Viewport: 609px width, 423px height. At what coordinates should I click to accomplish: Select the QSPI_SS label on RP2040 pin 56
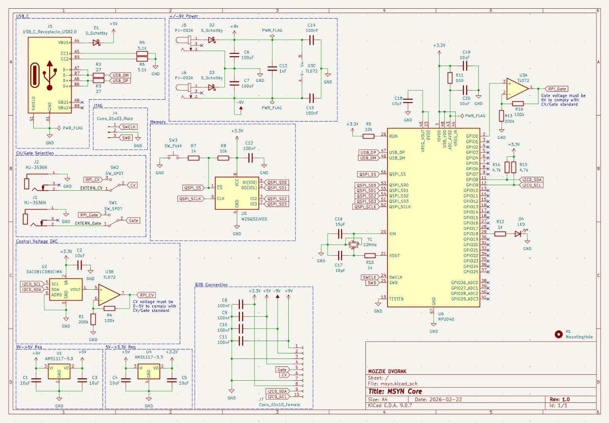[x=368, y=174]
